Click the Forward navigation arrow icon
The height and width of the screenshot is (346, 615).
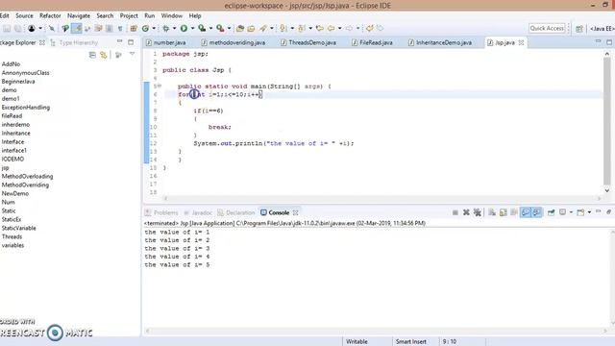(349, 28)
